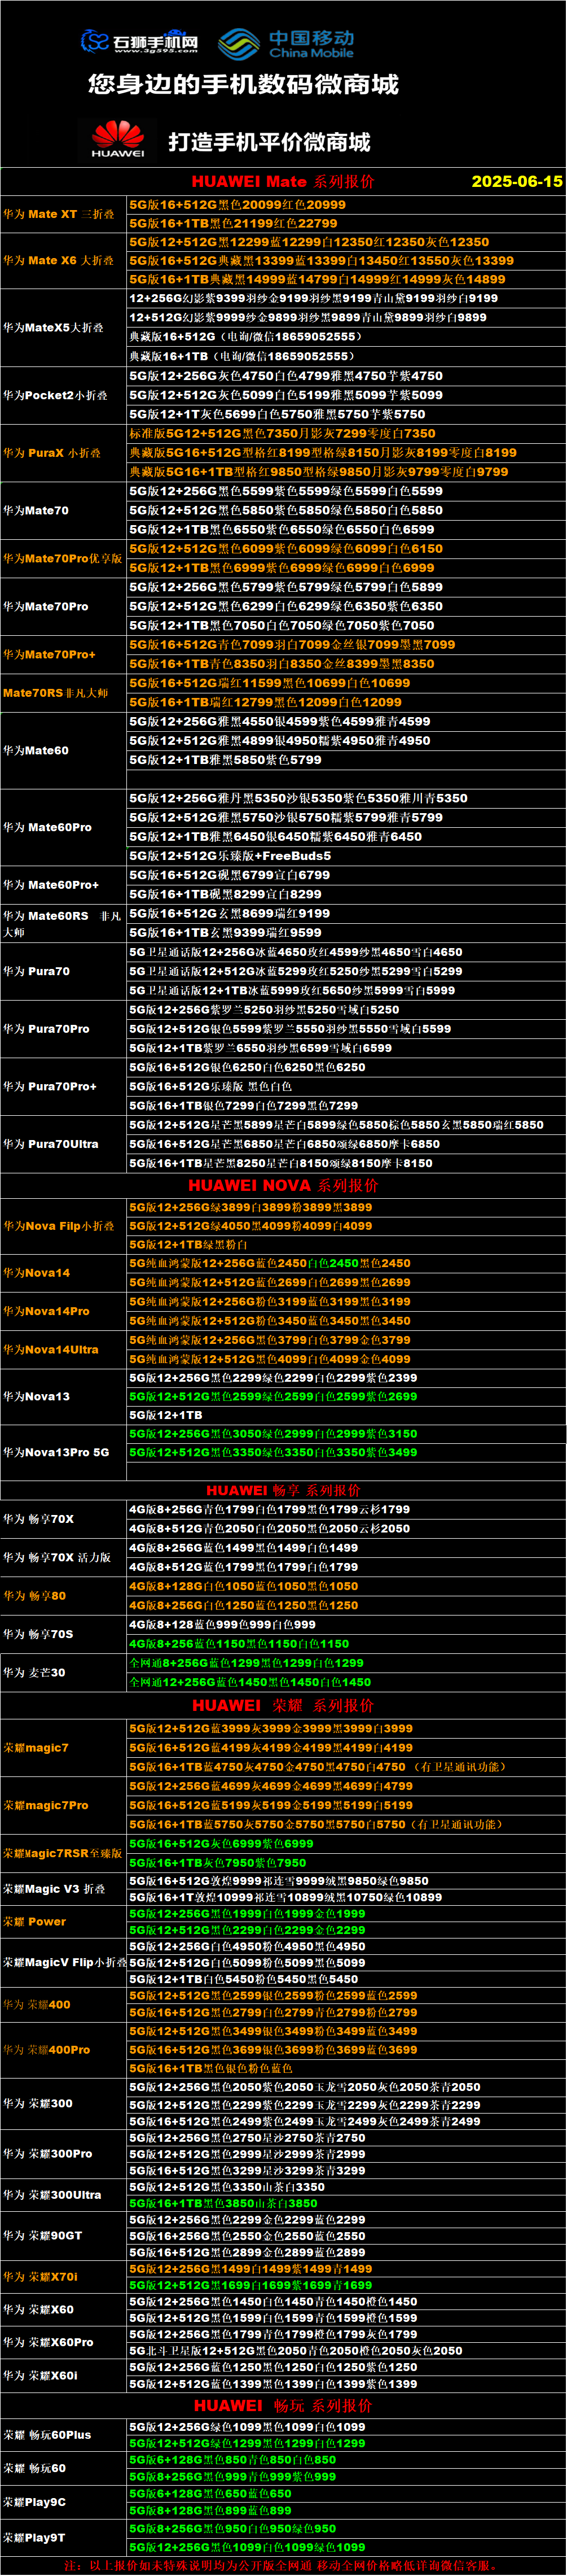Select the 华为 Mate X6 大折叠 label
Screen dimensions: 567x2576
click(59, 260)
